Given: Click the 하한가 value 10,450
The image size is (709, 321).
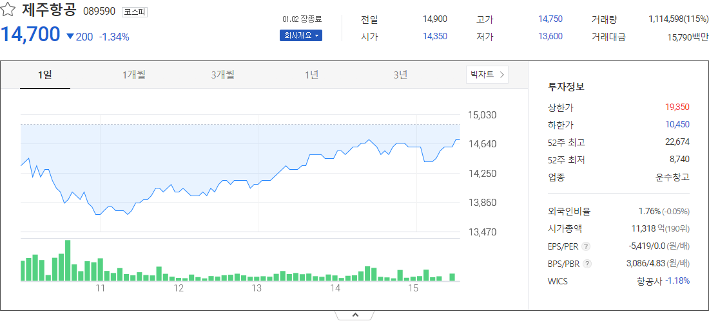Looking at the screenshot, I should [677, 125].
